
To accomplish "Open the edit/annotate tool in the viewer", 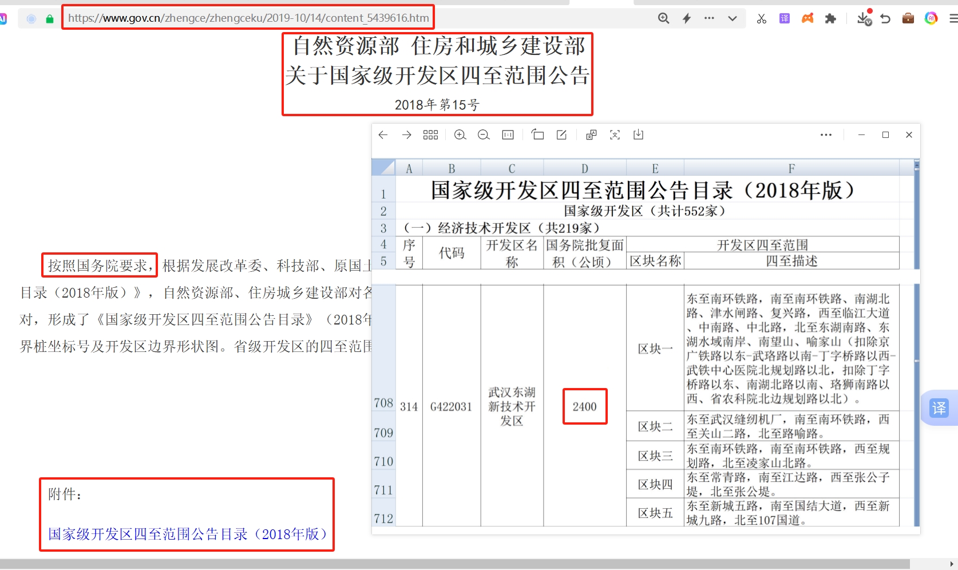I will click(561, 134).
